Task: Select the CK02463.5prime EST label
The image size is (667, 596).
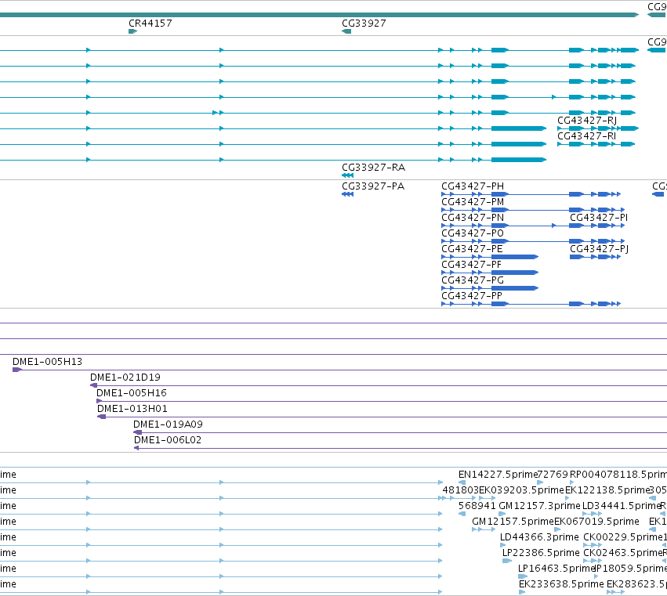Action: pyautogui.click(x=623, y=553)
